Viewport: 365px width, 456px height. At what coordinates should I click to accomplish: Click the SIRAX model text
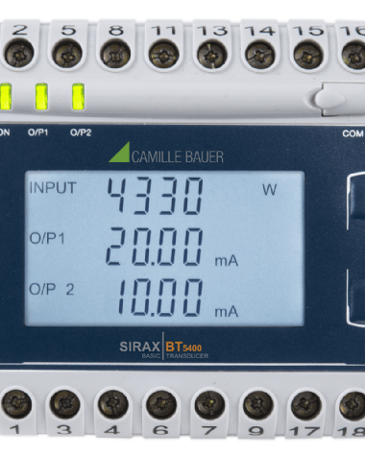point(139,347)
